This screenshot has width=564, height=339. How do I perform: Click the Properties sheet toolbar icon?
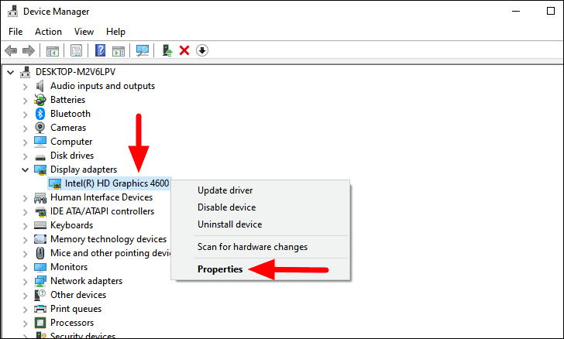tap(76, 50)
